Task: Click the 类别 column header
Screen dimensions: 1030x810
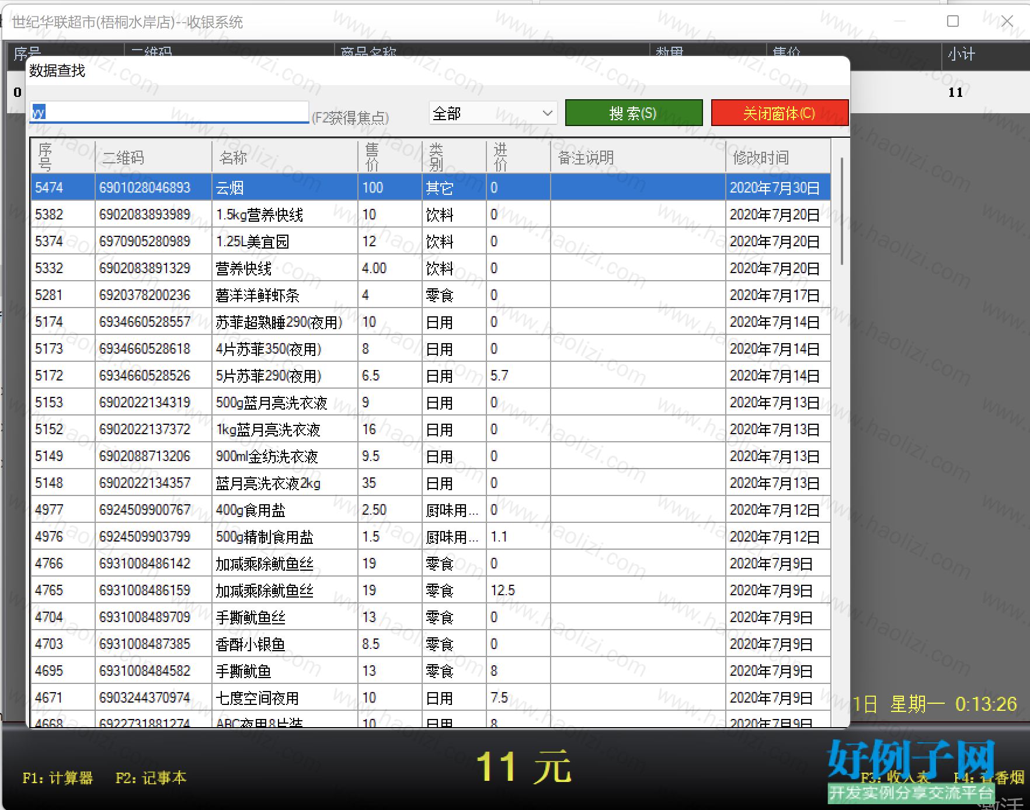Action: (454, 157)
